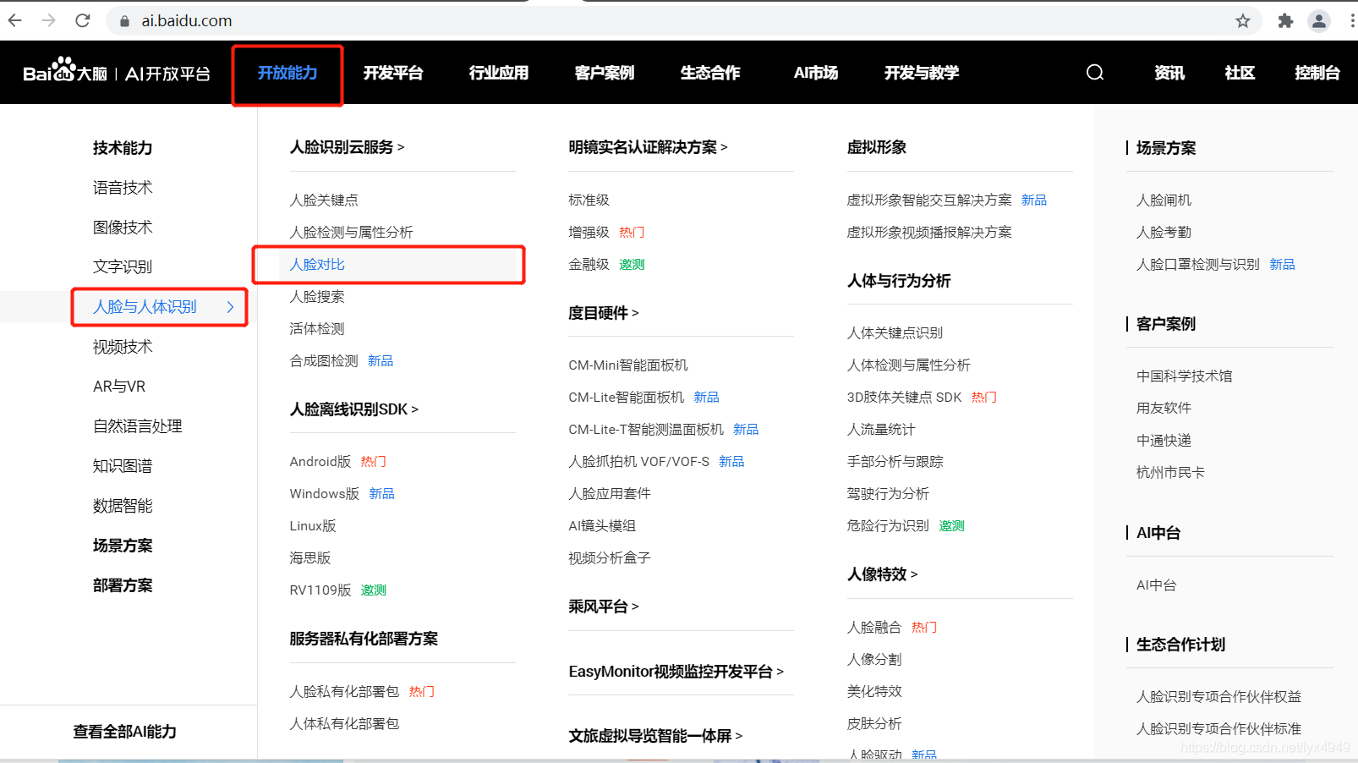Open the 客户案例 nav menu

[605, 73]
